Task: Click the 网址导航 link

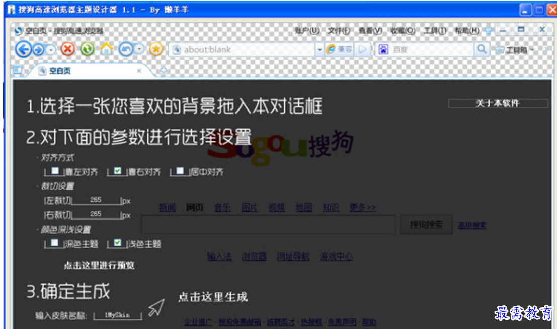Action: click(x=293, y=256)
